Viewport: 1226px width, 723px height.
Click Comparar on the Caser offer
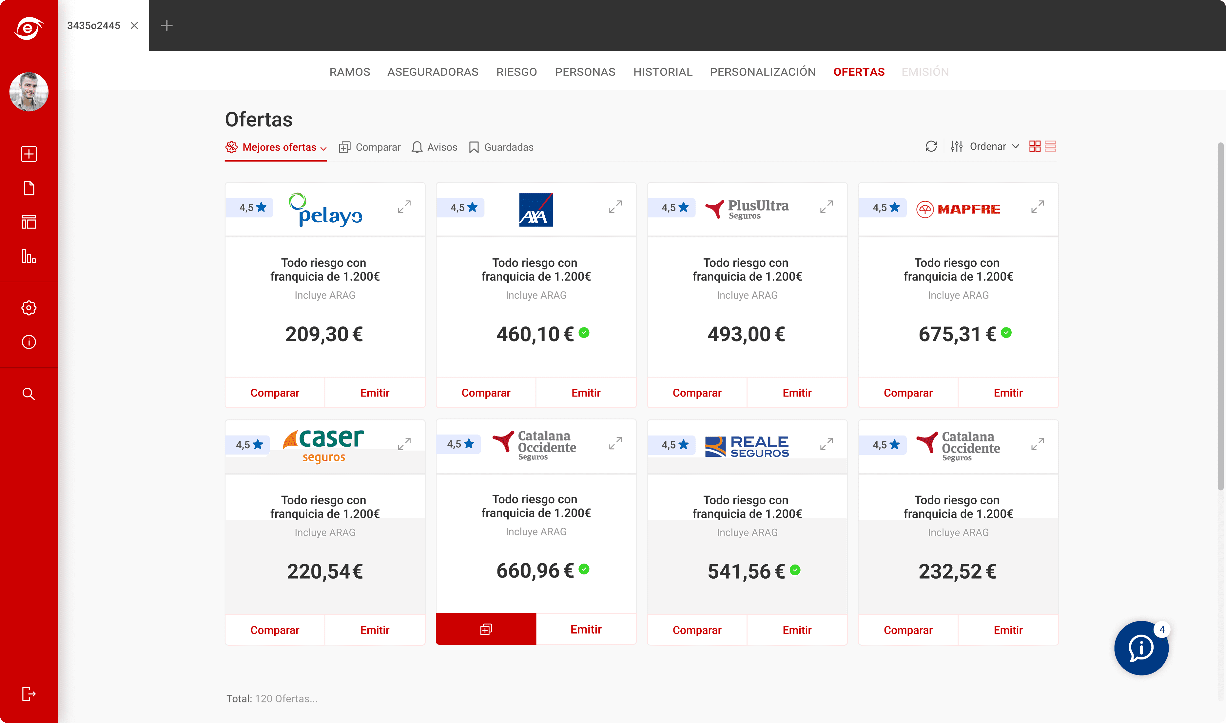click(x=275, y=630)
